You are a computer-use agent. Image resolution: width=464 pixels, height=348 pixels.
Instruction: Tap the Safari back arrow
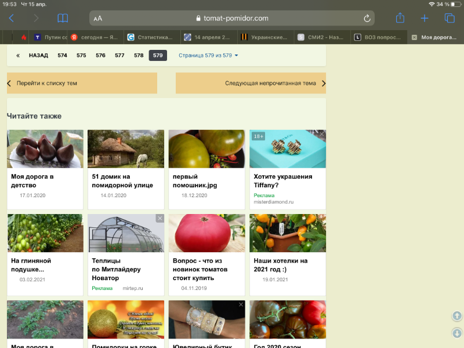(x=11, y=18)
